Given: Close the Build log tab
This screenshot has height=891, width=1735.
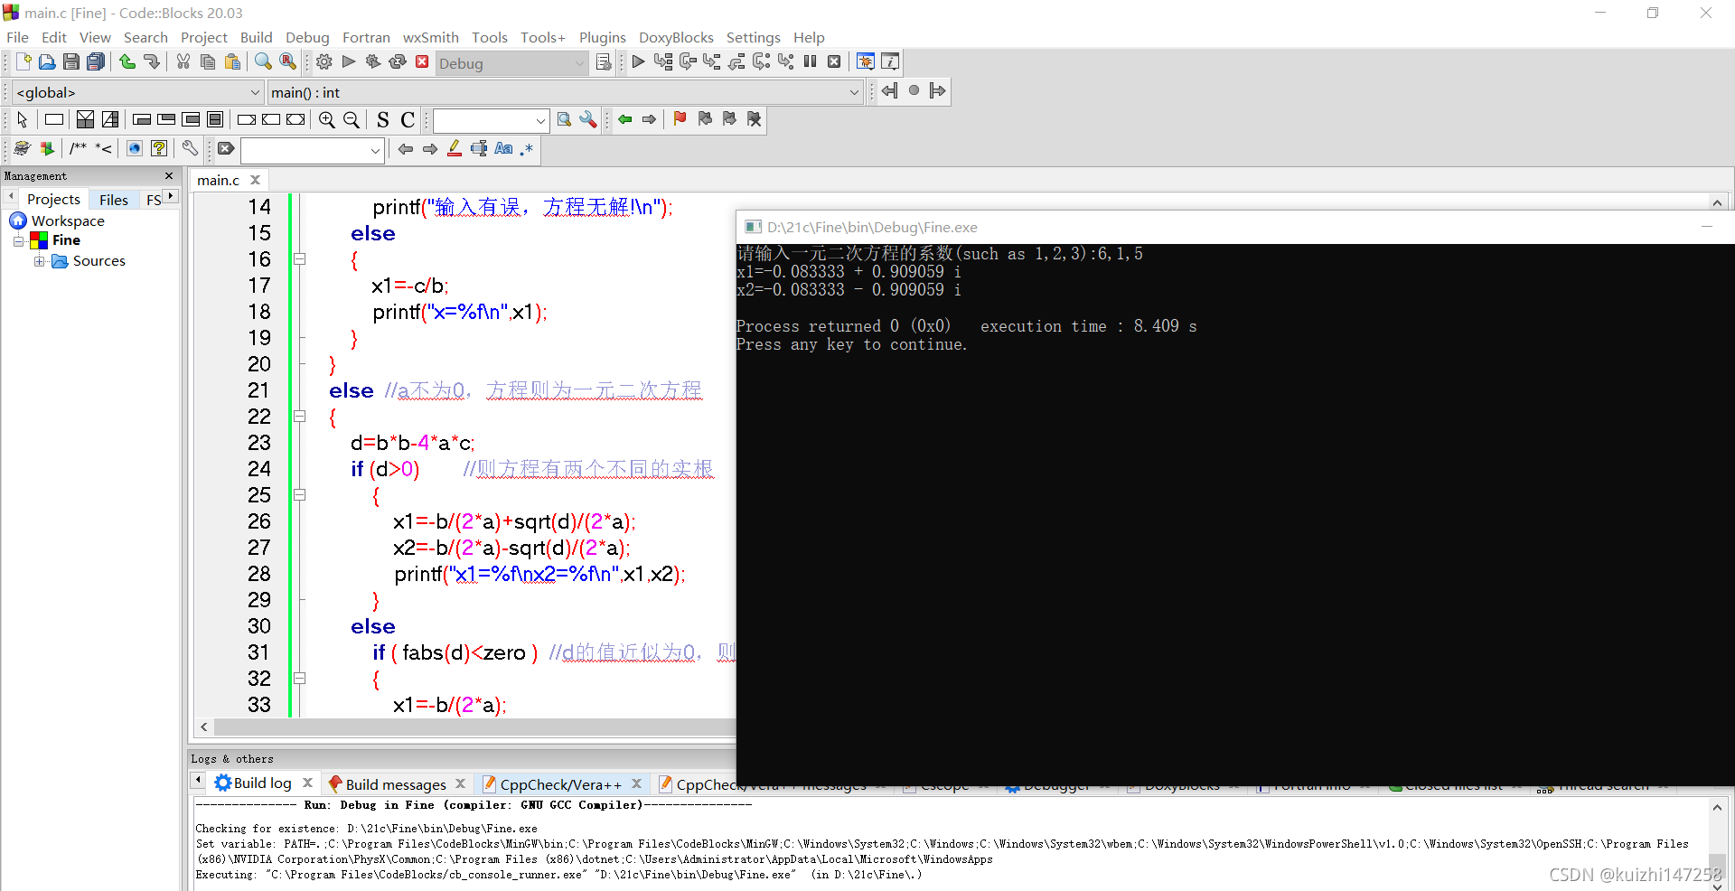Looking at the screenshot, I should (307, 783).
